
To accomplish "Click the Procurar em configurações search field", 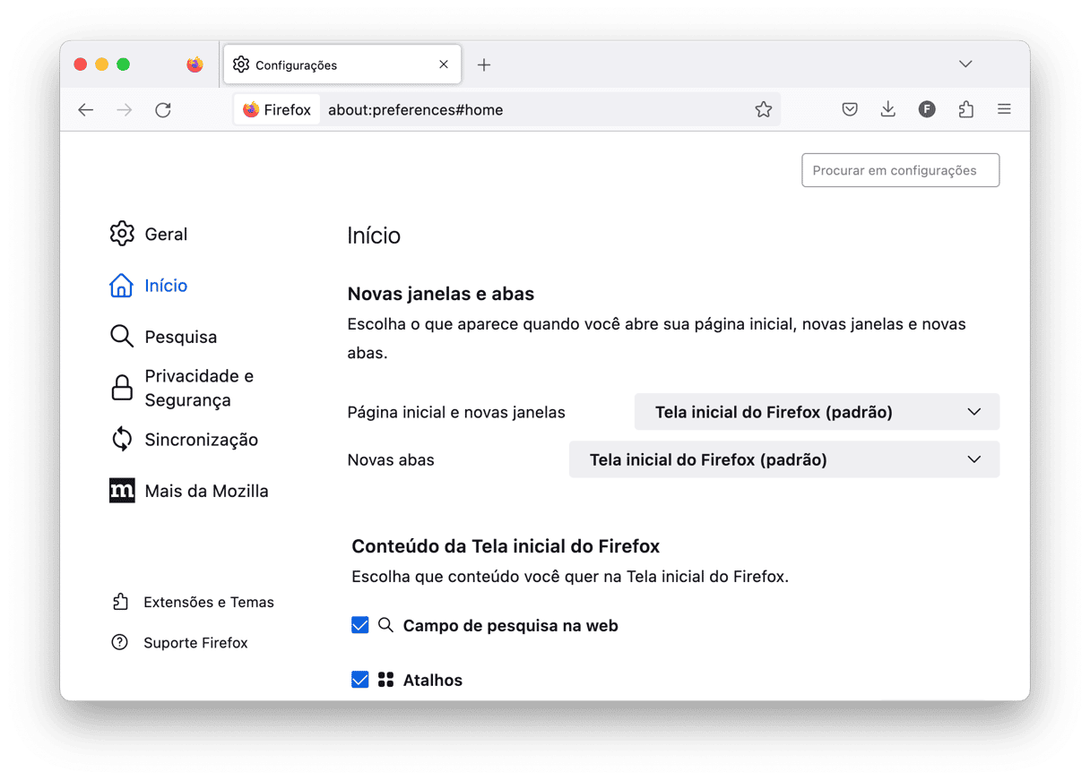I will pos(900,170).
